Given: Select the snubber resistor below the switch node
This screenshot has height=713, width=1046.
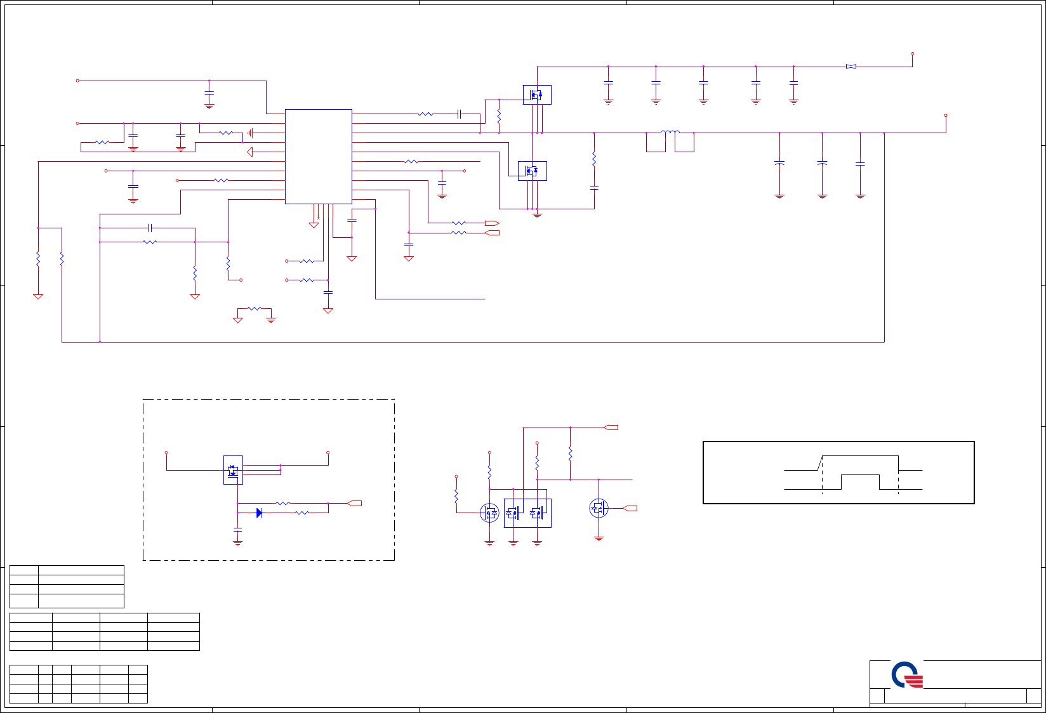Looking at the screenshot, I should (x=594, y=159).
